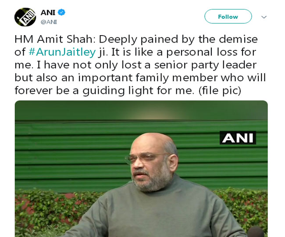Click the blue verified badge next to ANI
This screenshot has width=285, height=237.
tap(61, 12)
